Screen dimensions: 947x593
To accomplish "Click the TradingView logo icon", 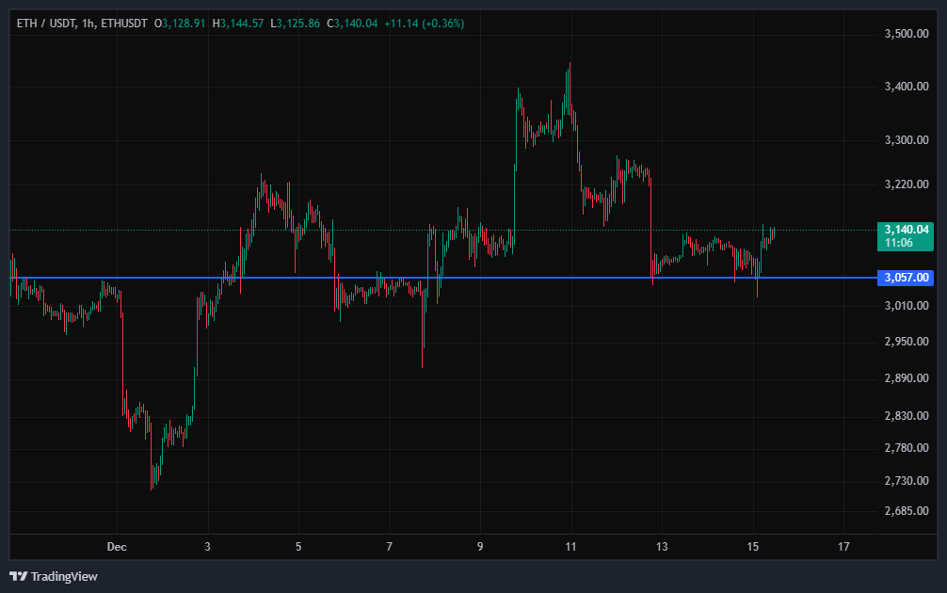I will (x=17, y=575).
